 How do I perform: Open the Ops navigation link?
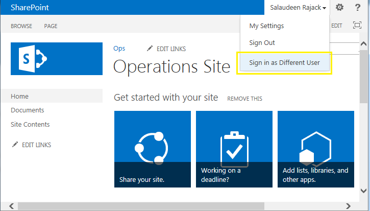pyautogui.click(x=119, y=49)
